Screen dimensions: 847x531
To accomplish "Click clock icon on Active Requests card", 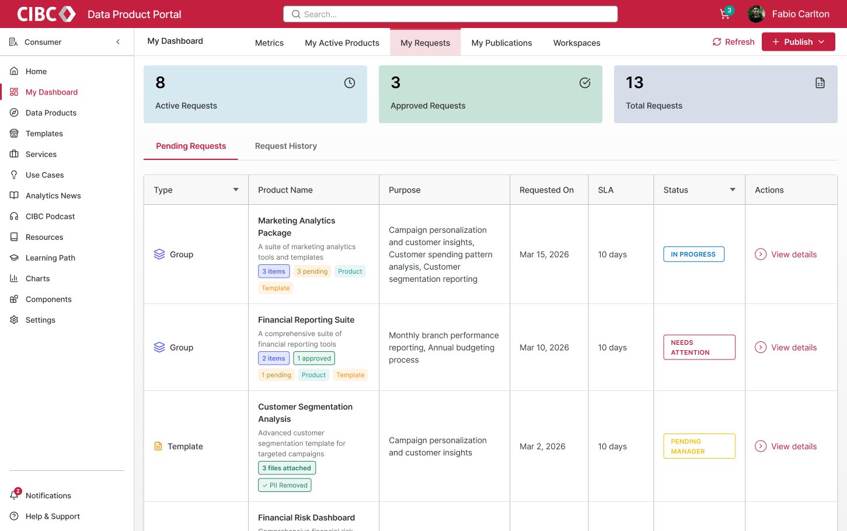I will click(x=350, y=83).
